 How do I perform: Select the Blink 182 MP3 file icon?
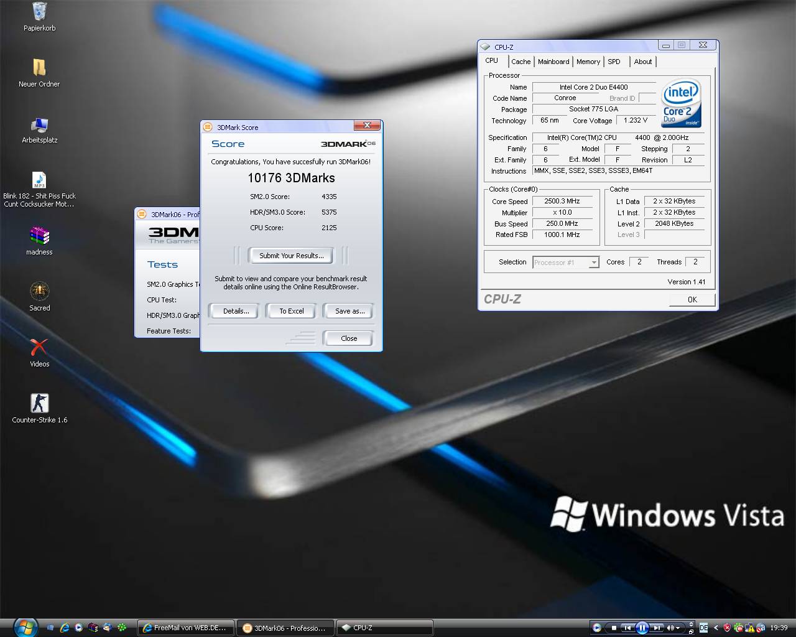coord(39,180)
